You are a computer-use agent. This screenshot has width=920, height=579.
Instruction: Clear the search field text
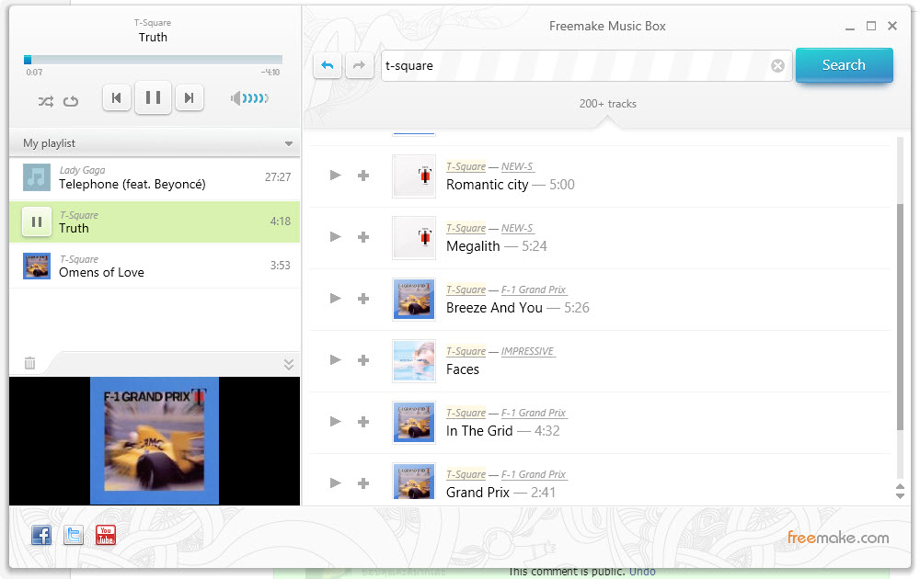coord(777,65)
